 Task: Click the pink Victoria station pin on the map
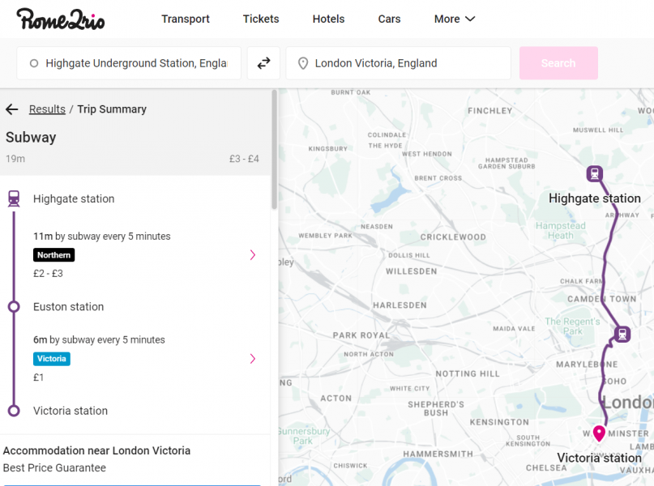coord(600,433)
